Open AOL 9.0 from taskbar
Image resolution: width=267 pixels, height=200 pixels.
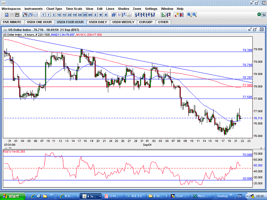pyautogui.click(x=135, y=196)
